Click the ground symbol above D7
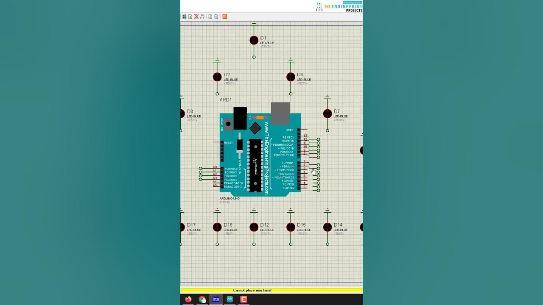Screen dimensions: 543x305 [327, 97]
